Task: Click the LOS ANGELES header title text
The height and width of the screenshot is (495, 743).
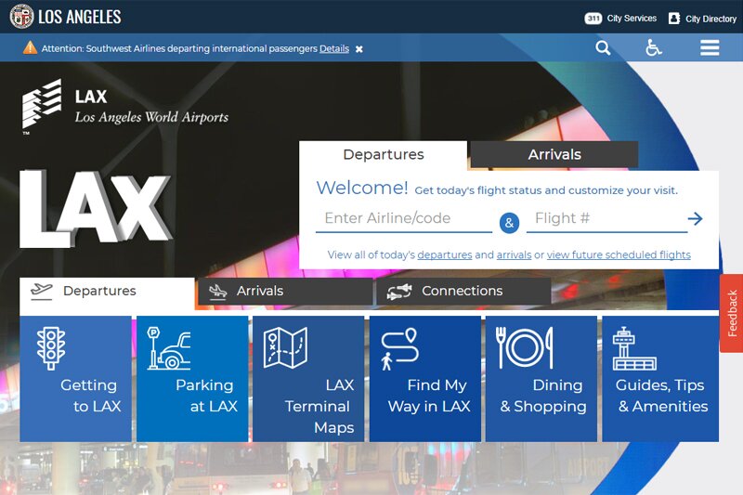Action: click(x=80, y=17)
